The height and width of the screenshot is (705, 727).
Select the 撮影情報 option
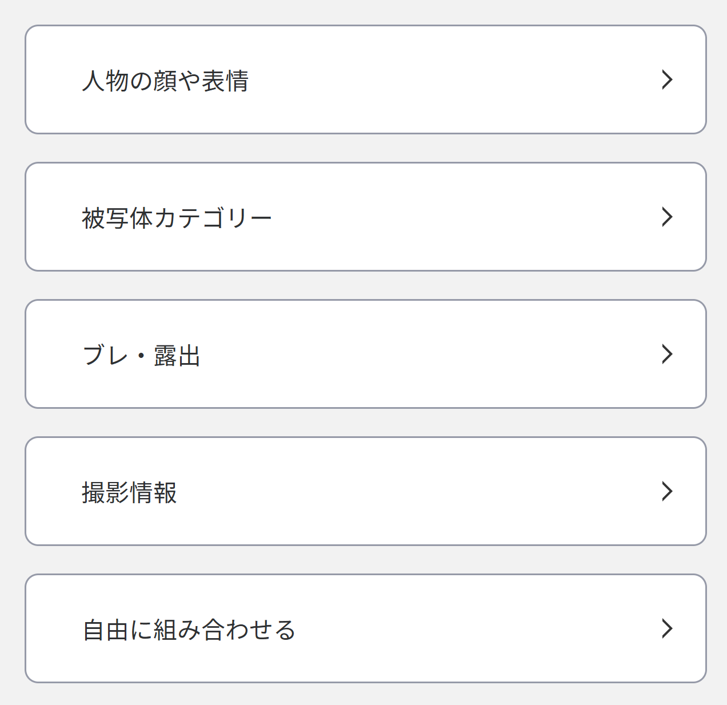[x=366, y=491]
